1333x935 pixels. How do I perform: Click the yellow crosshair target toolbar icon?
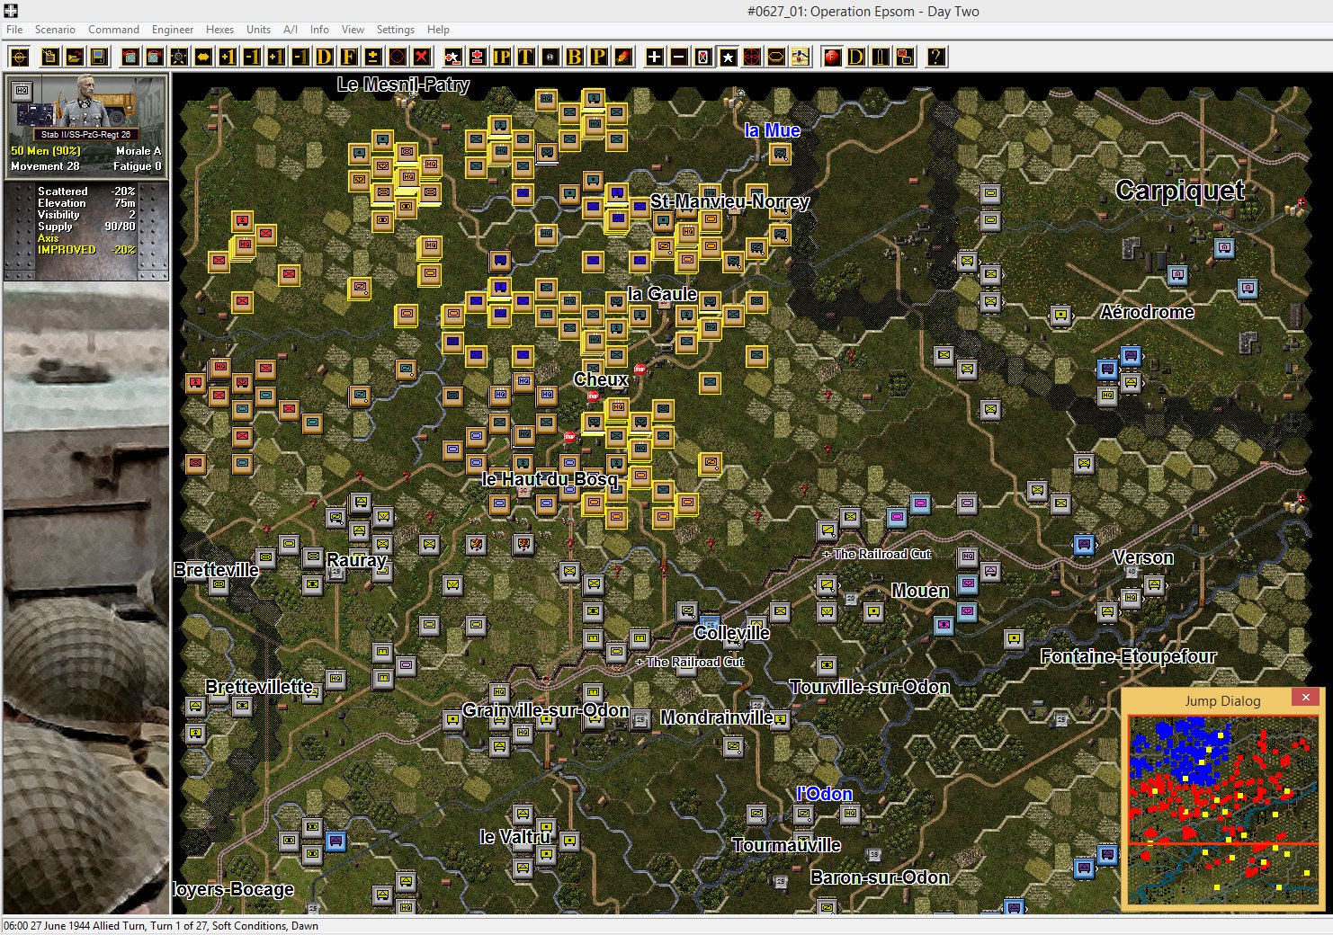(19, 57)
